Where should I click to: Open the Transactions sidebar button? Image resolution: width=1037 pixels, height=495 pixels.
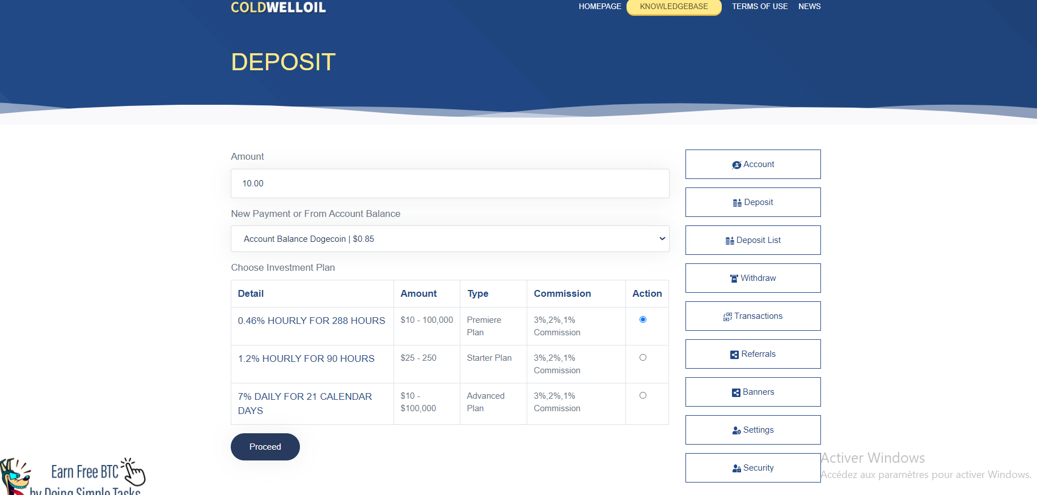pos(753,316)
